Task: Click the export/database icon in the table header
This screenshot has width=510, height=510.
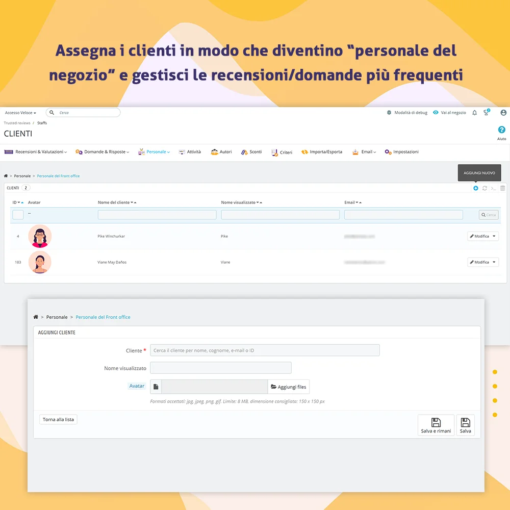Action: pyautogui.click(x=502, y=188)
